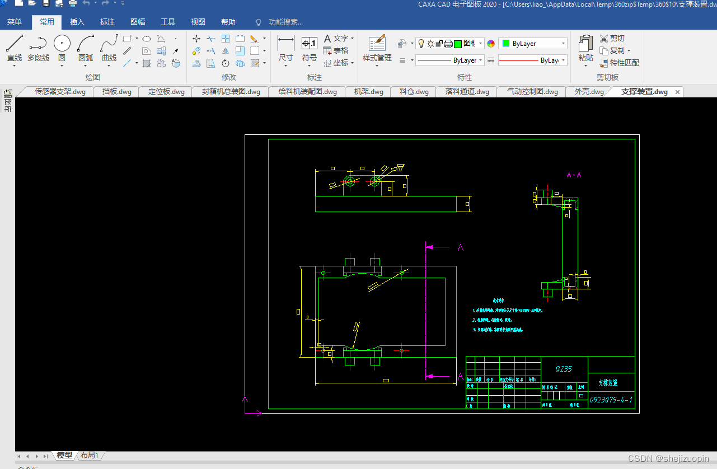Viewport: 717px width, 469px height.
Task: Expand the 复制 copy dropdown arrow
Action: (x=629, y=50)
